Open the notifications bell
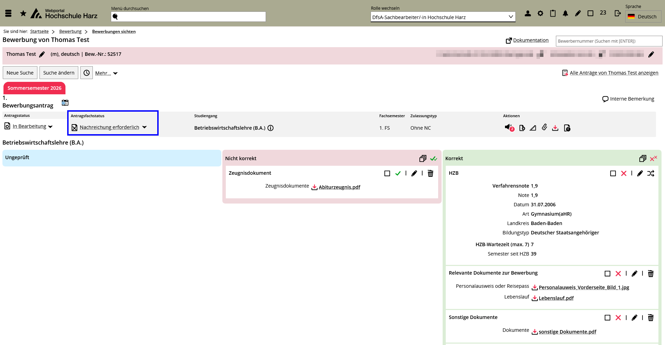The width and height of the screenshot is (665, 345). coord(565,14)
